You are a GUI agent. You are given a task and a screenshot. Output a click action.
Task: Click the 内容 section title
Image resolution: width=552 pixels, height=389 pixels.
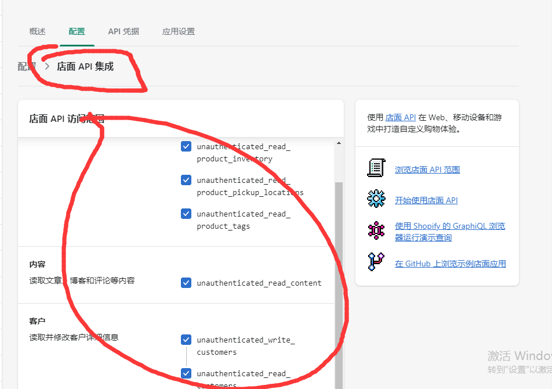pos(37,264)
